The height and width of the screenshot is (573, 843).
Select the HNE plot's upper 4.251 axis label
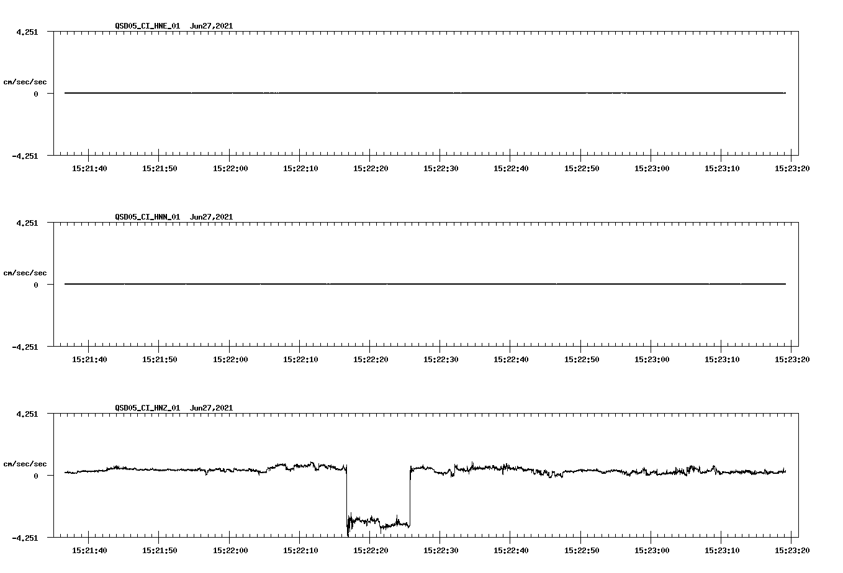pos(27,32)
